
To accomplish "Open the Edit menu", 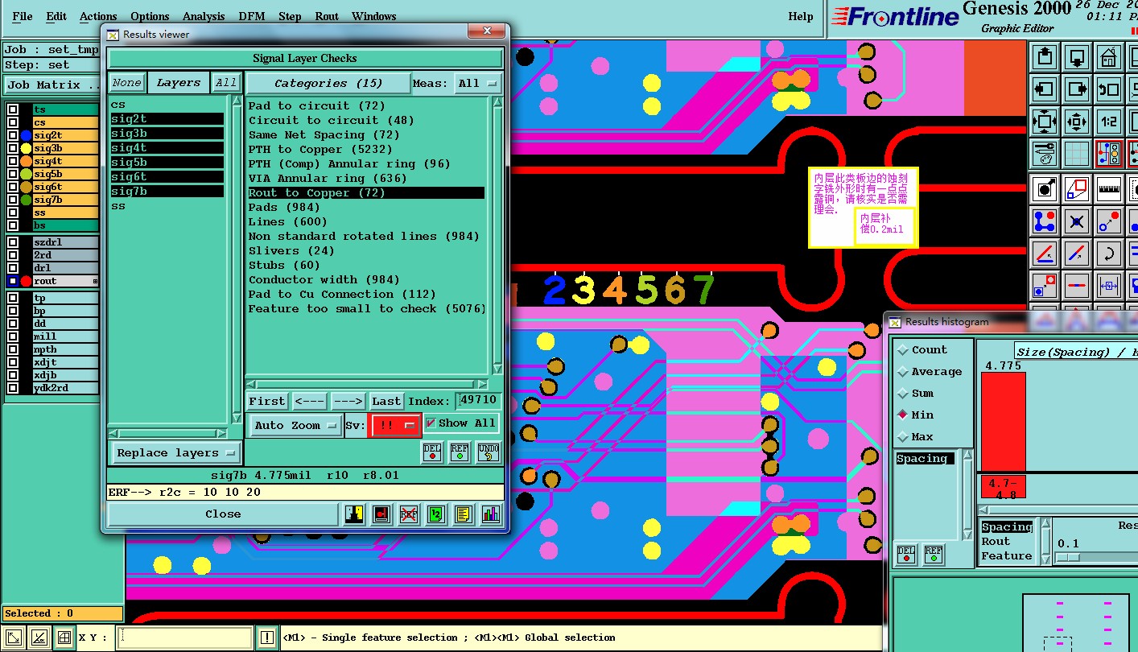I will (x=56, y=16).
